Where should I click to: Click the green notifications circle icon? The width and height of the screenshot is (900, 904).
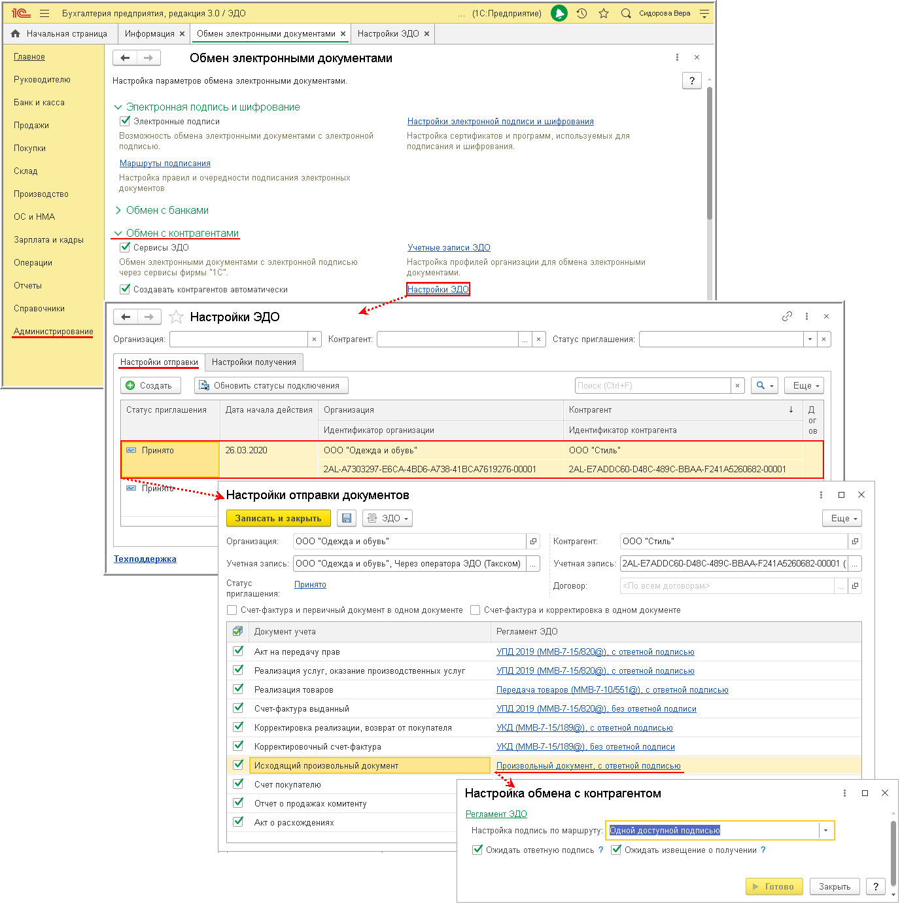[x=559, y=13]
